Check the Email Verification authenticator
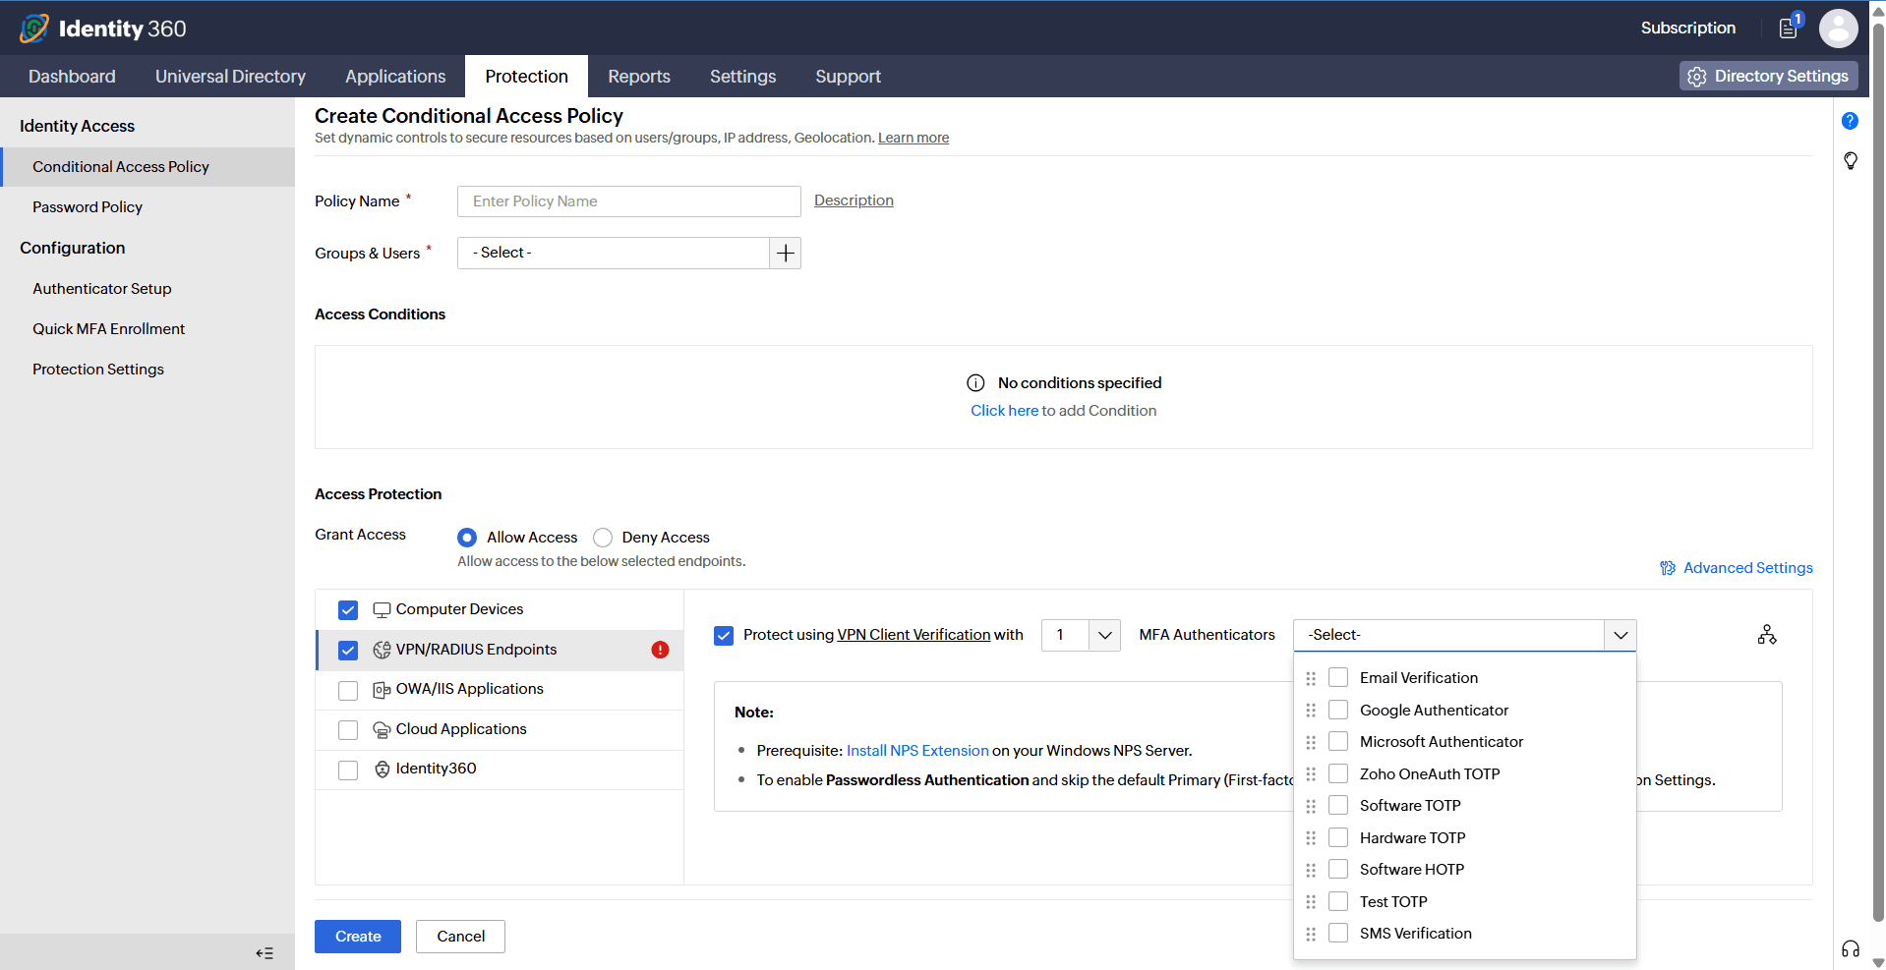The height and width of the screenshot is (970, 1886). pyautogui.click(x=1338, y=677)
